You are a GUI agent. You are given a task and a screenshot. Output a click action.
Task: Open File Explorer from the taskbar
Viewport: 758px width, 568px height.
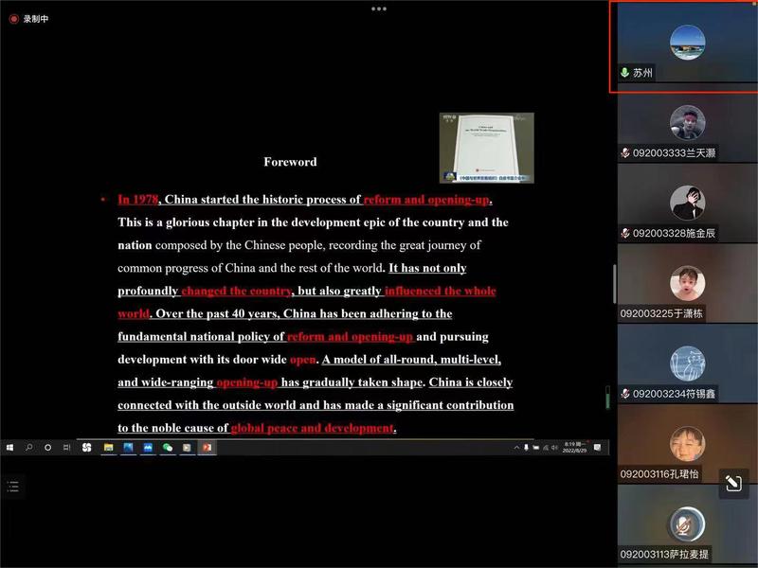108,448
